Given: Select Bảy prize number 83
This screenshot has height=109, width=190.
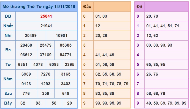Looking at the screenshot, I should [x=38, y=103].
